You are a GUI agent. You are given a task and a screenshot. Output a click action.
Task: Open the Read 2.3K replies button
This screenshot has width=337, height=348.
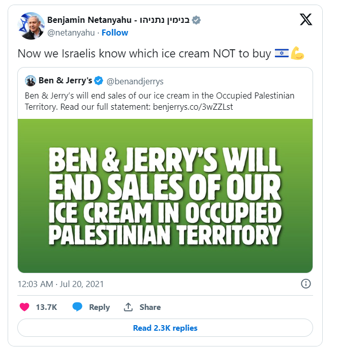(165, 328)
